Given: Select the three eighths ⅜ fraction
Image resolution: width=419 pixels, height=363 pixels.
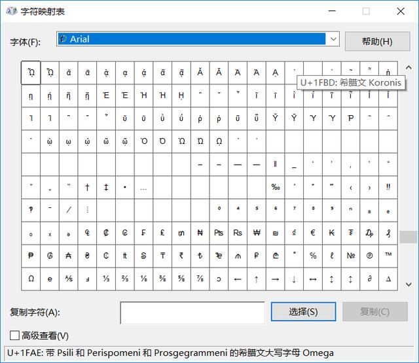Looking at the screenshot, I should [162, 279].
